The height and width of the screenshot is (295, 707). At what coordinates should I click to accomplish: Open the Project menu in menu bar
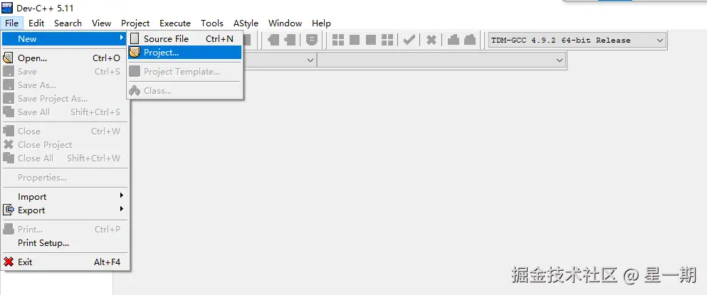click(135, 23)
